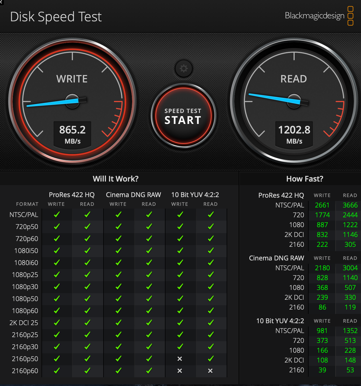Click the X mark for 2160p60 YUV read
Screen dimensions: 361x386
pyautogui.click(x=210, y=371)
